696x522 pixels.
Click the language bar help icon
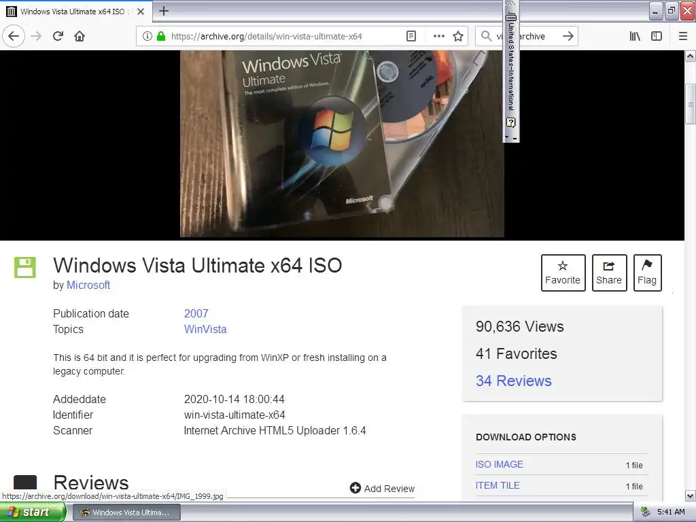pos(511,122)
